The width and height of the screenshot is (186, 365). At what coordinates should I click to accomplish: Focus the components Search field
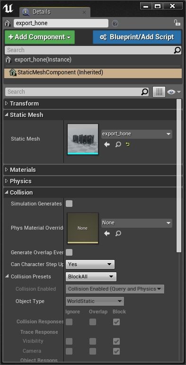point(89,50)
